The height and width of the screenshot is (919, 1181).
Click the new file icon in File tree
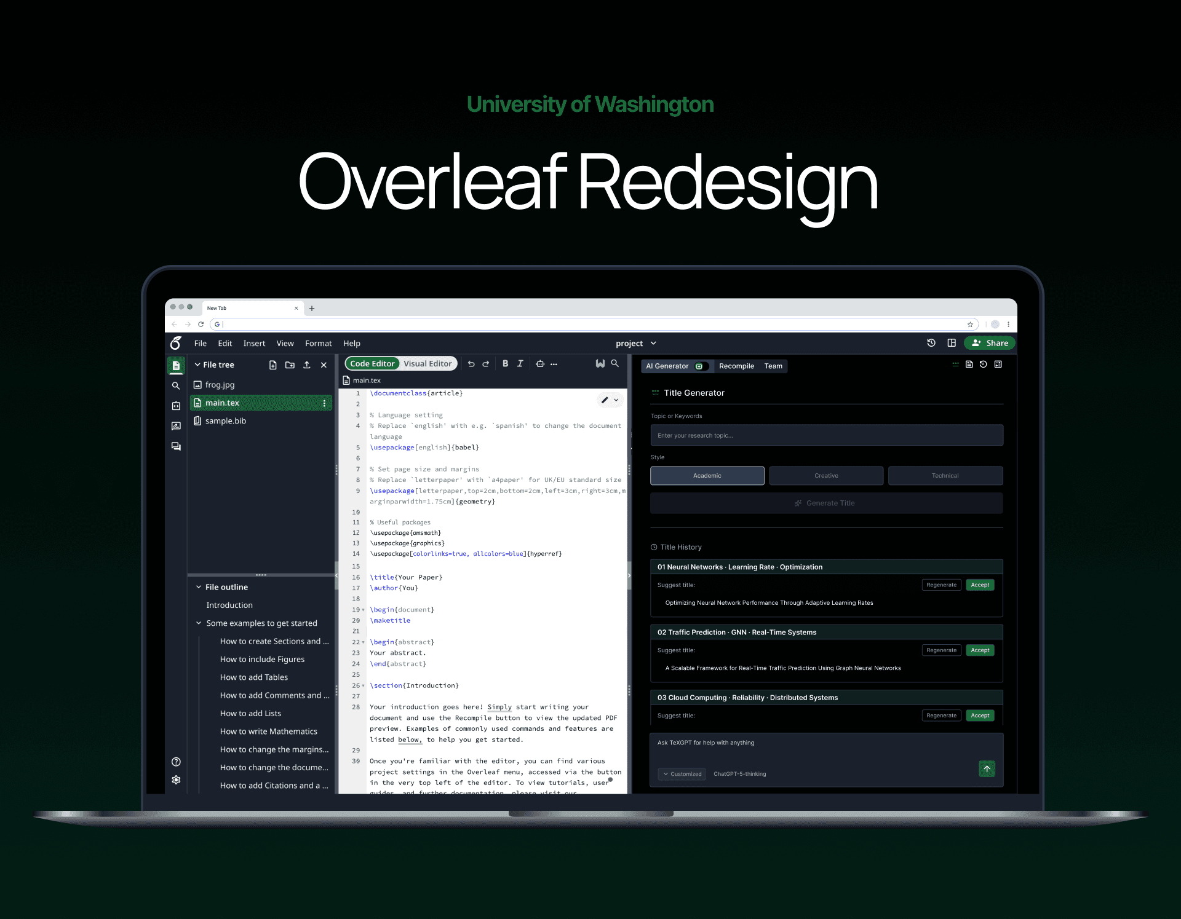click(273, 365)
